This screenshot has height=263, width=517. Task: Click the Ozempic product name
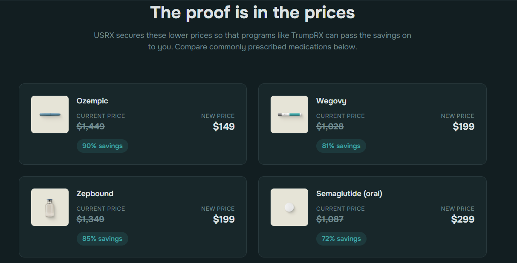coord(92,101)
